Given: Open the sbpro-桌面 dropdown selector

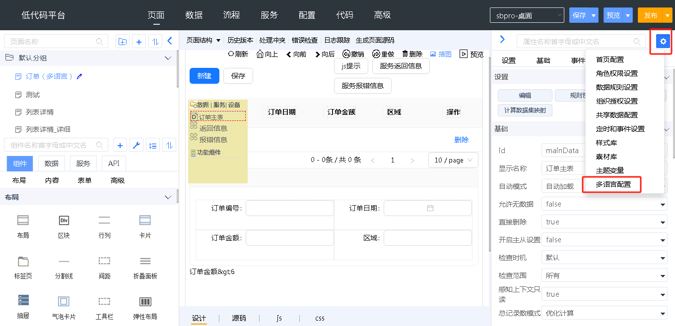Looking at the screenshot, I should [527, 15].
